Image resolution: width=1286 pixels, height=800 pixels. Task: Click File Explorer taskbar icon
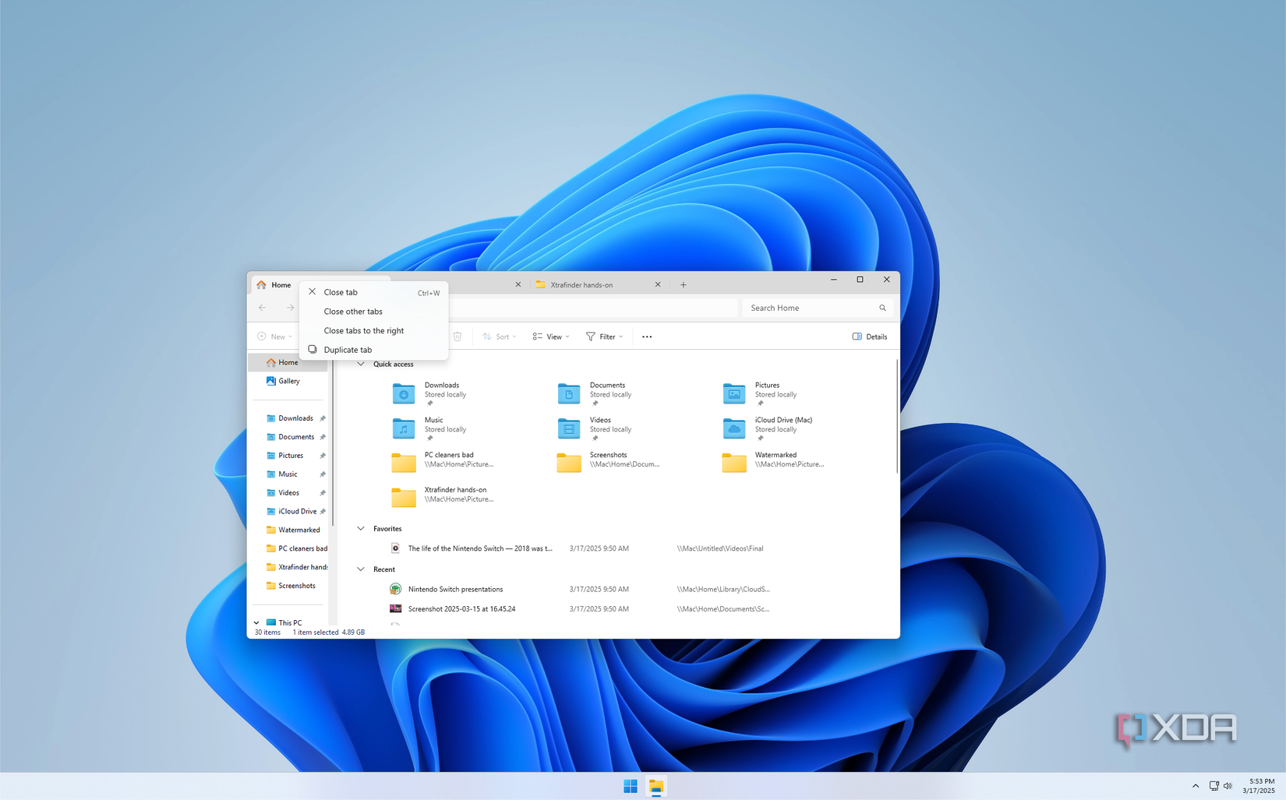click(x=656, y=786)
